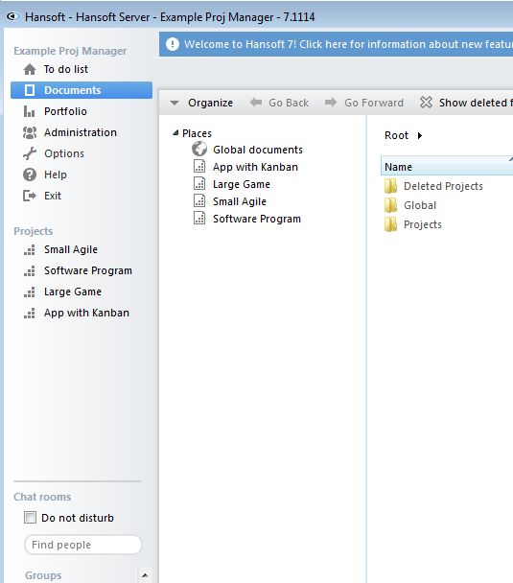This screenshot has height=583, width=513.
Task: Collapse the Groups section arrow
Action: tap(145, 575)
